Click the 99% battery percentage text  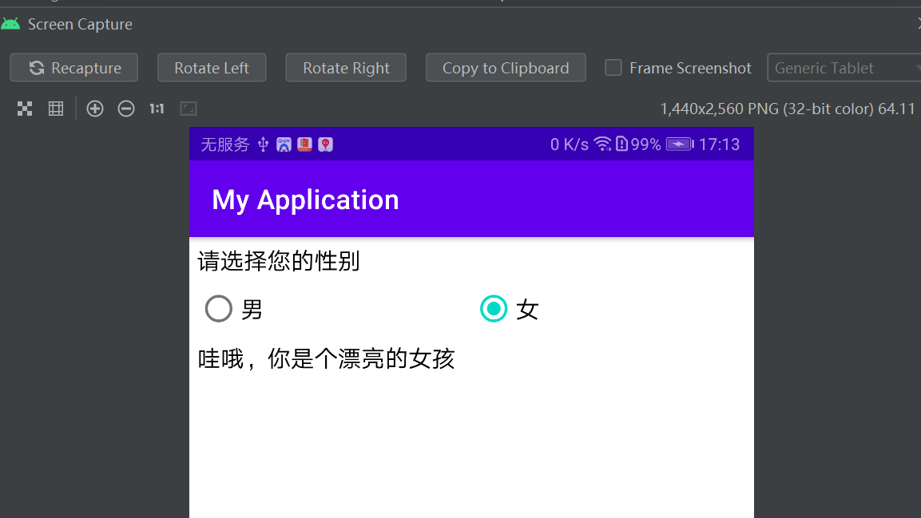[x=645, y=144]
